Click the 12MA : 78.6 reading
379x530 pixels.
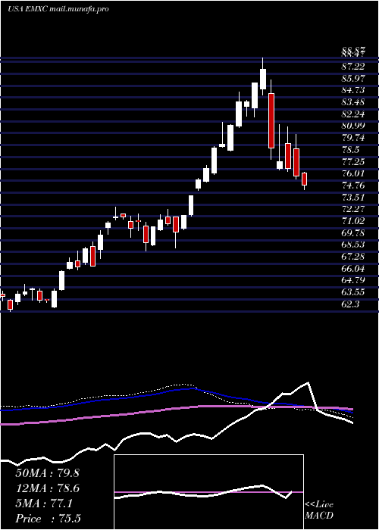(x=47, y=489)
